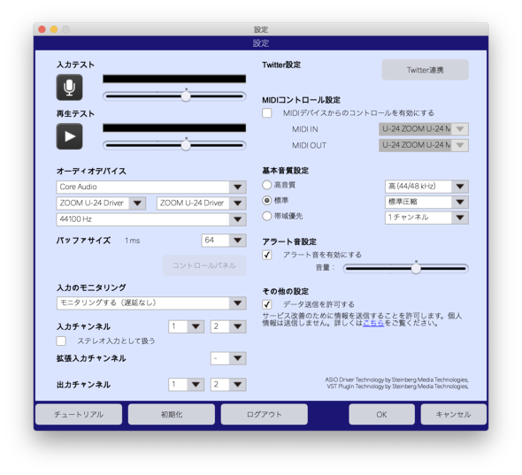Expand the 44100 Hz sample rate dropdown
The height and width of the screenshot is (475, 522).
pyautogui.click(x=151, y=219)
